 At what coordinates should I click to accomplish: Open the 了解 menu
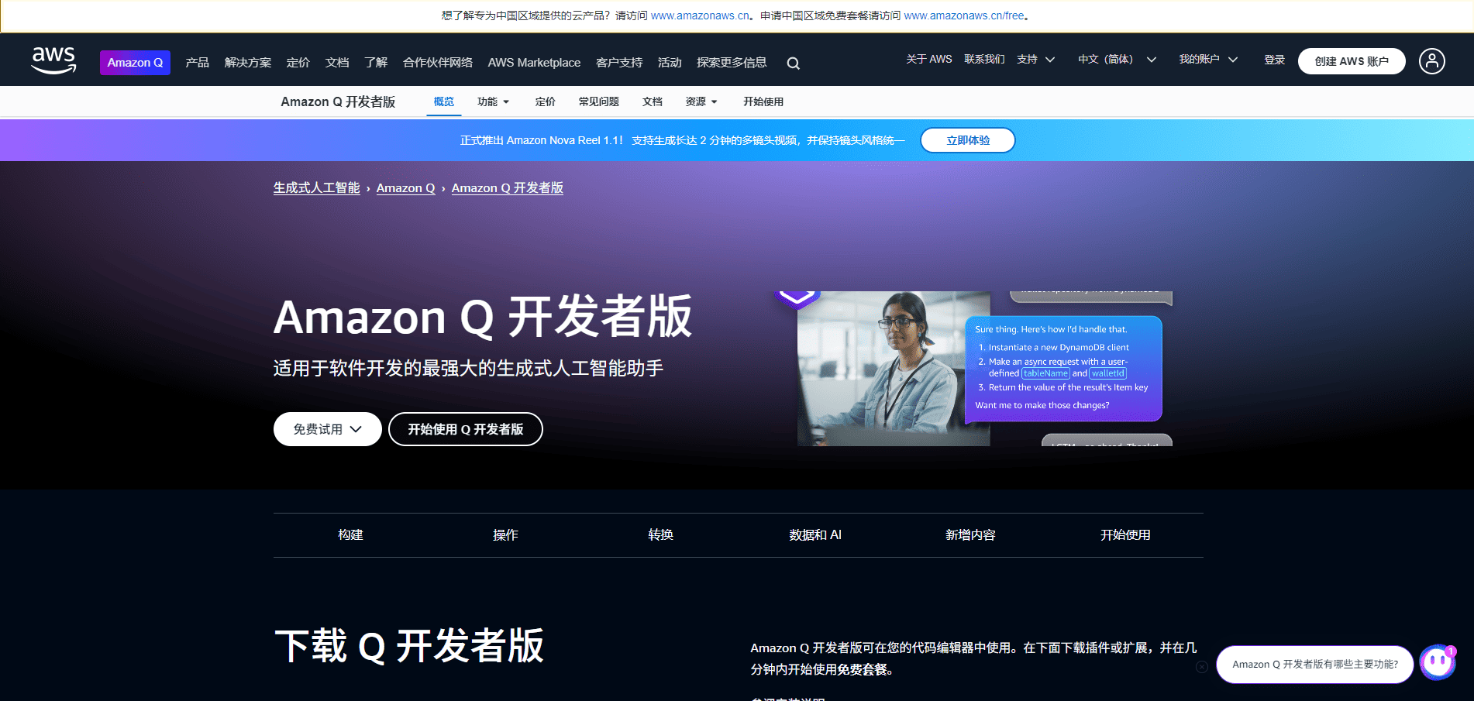coord(376,63)
